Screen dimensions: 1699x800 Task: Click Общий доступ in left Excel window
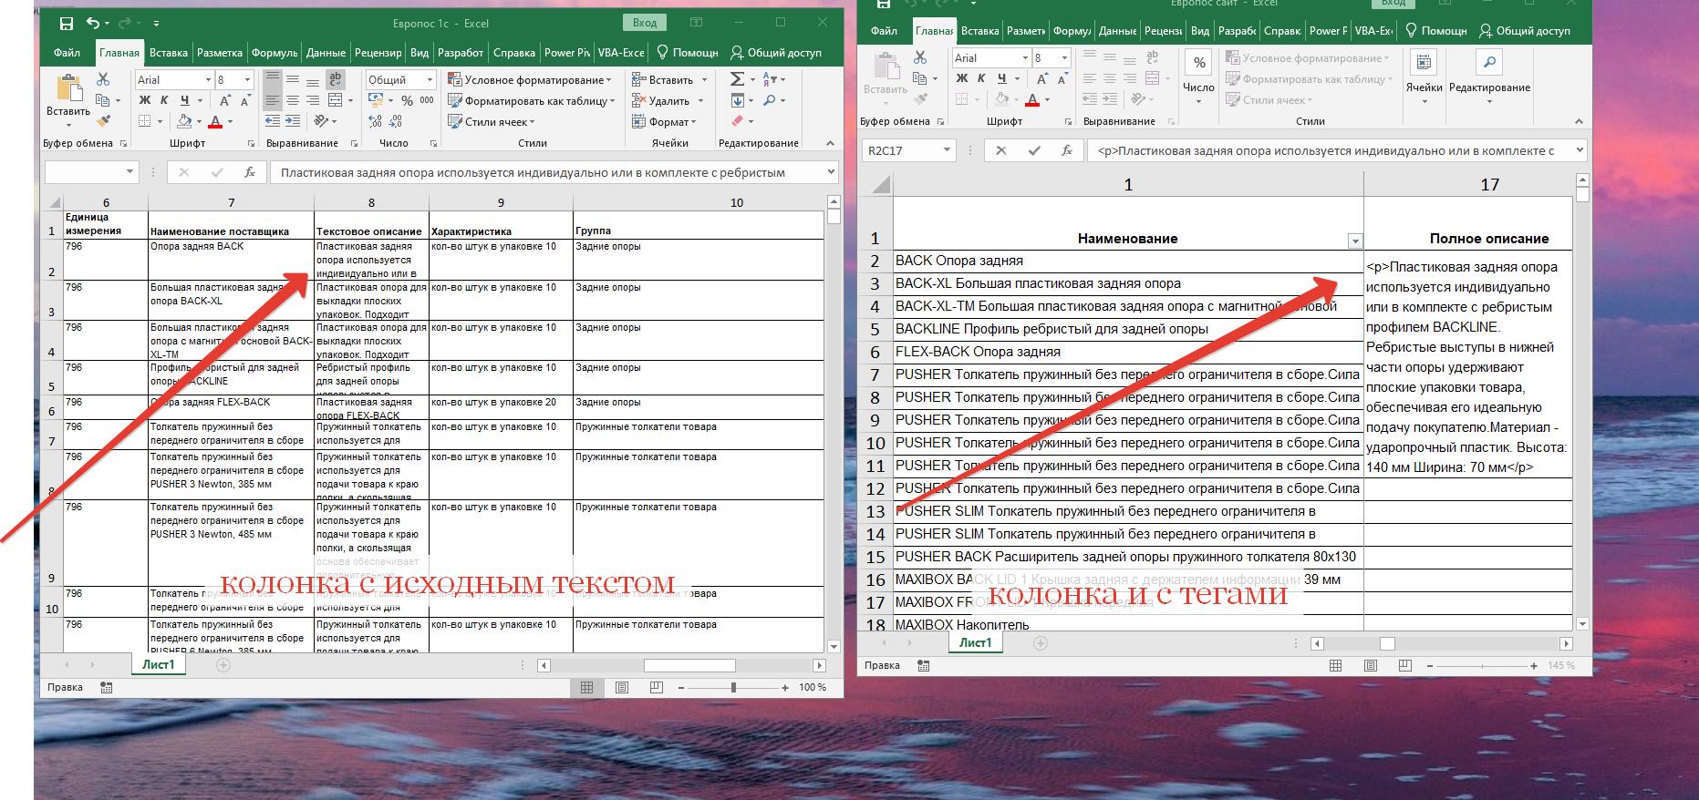pos(776,52)
